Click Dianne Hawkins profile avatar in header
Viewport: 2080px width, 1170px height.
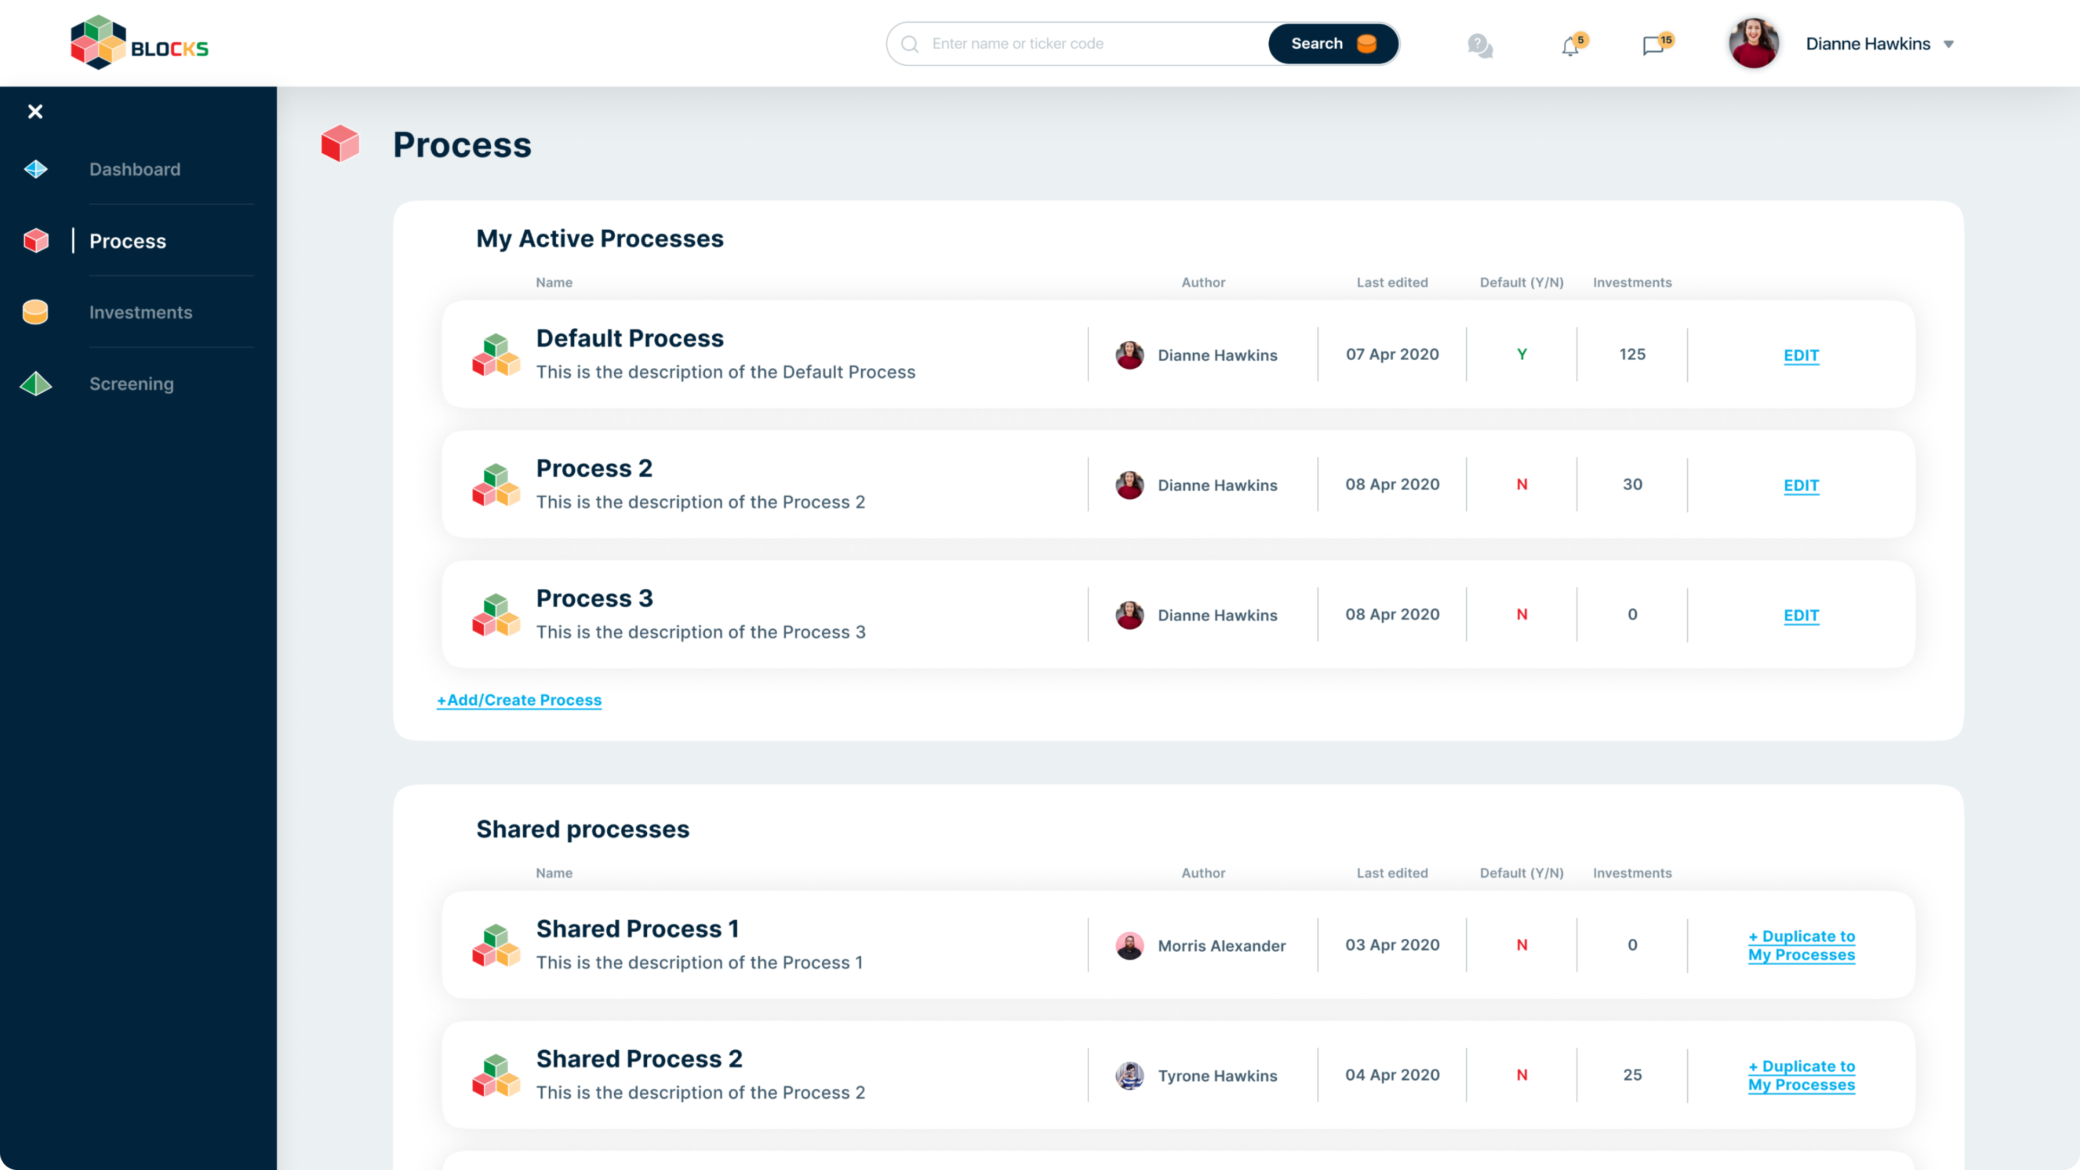1753,43
